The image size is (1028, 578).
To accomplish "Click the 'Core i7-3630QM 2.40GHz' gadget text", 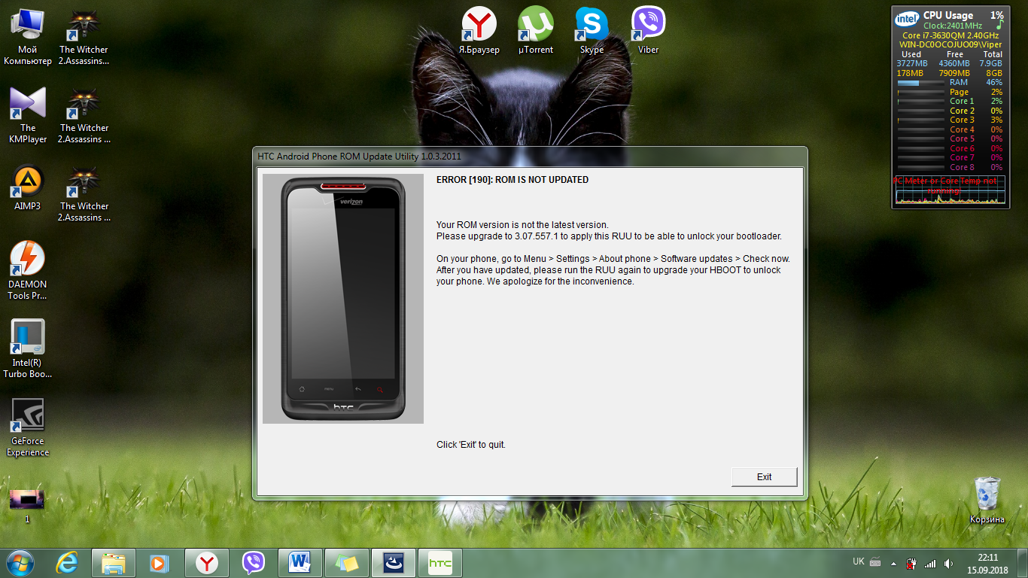I will pos(950,35).
